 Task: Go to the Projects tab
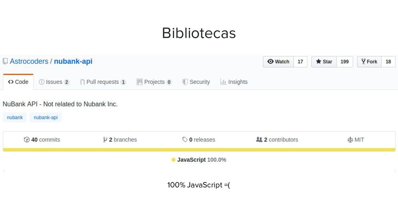pos(154,82)
